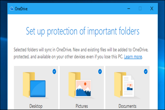Maximize the OneDrive window
Screen dimensions: 165x110
click(x=140, y=9)
